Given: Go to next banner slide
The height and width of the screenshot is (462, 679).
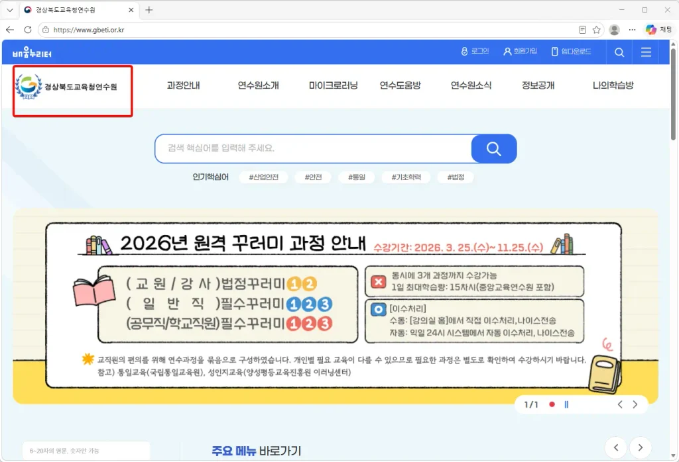Looking at the screenshot, I should point(635,404).
